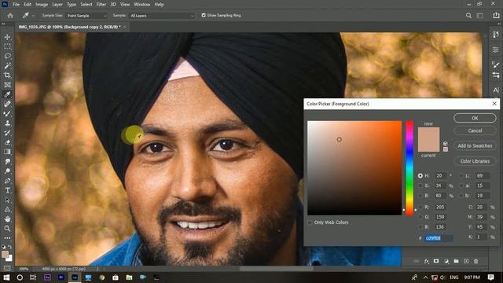Image resolution: width=503 pixels, height=283 pixels.
Task: Select the History Brush tool
Action: 7,133
